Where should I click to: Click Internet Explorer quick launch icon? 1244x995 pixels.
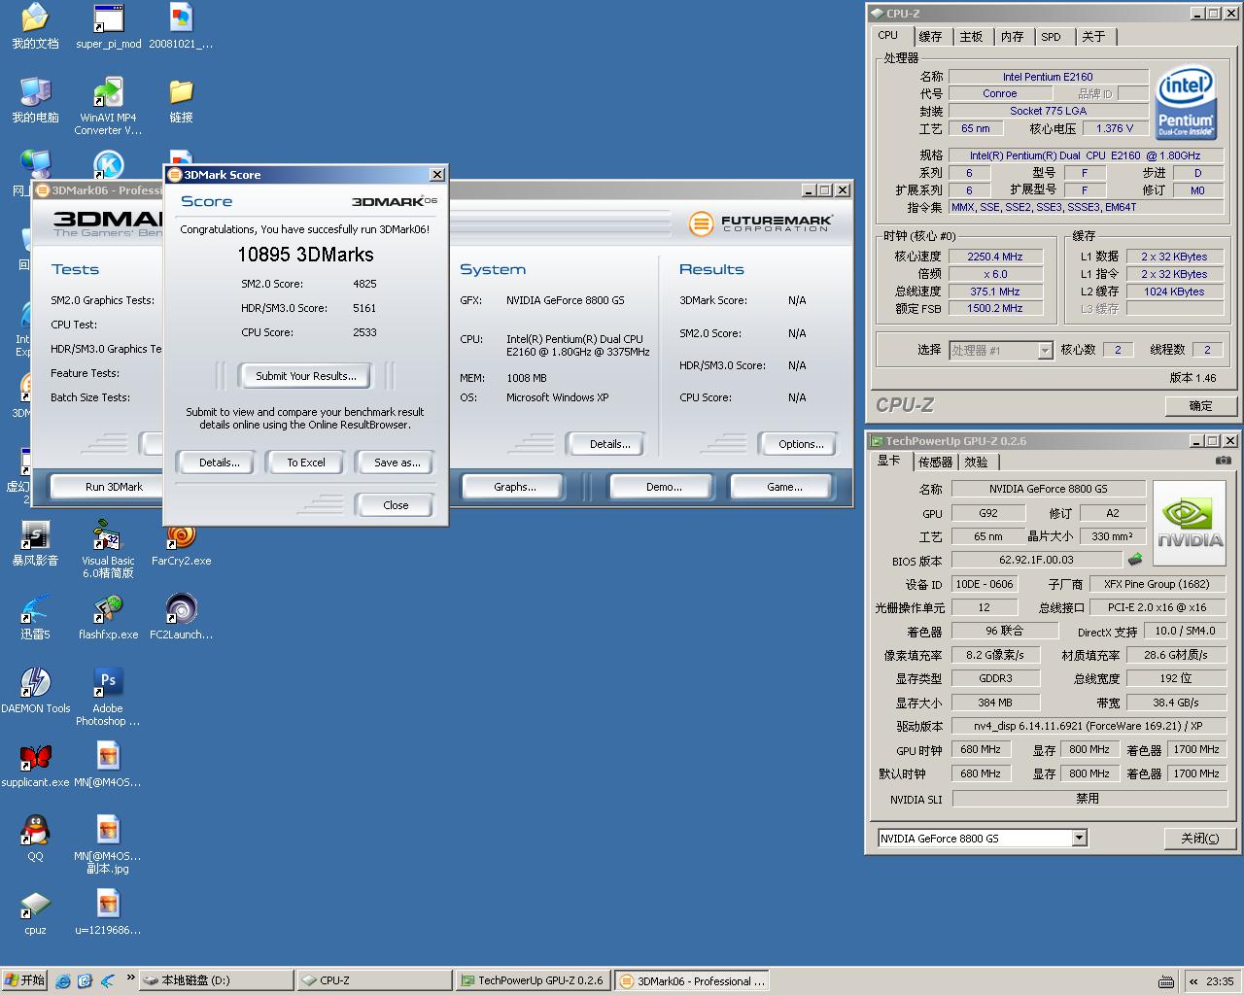point(63,980)
